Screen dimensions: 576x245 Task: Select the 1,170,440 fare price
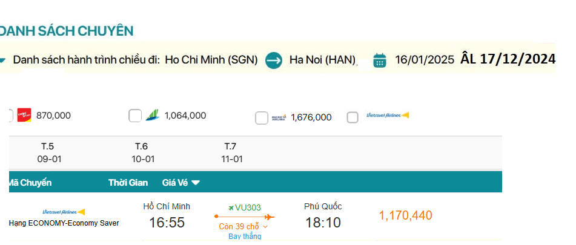(405, 215)
